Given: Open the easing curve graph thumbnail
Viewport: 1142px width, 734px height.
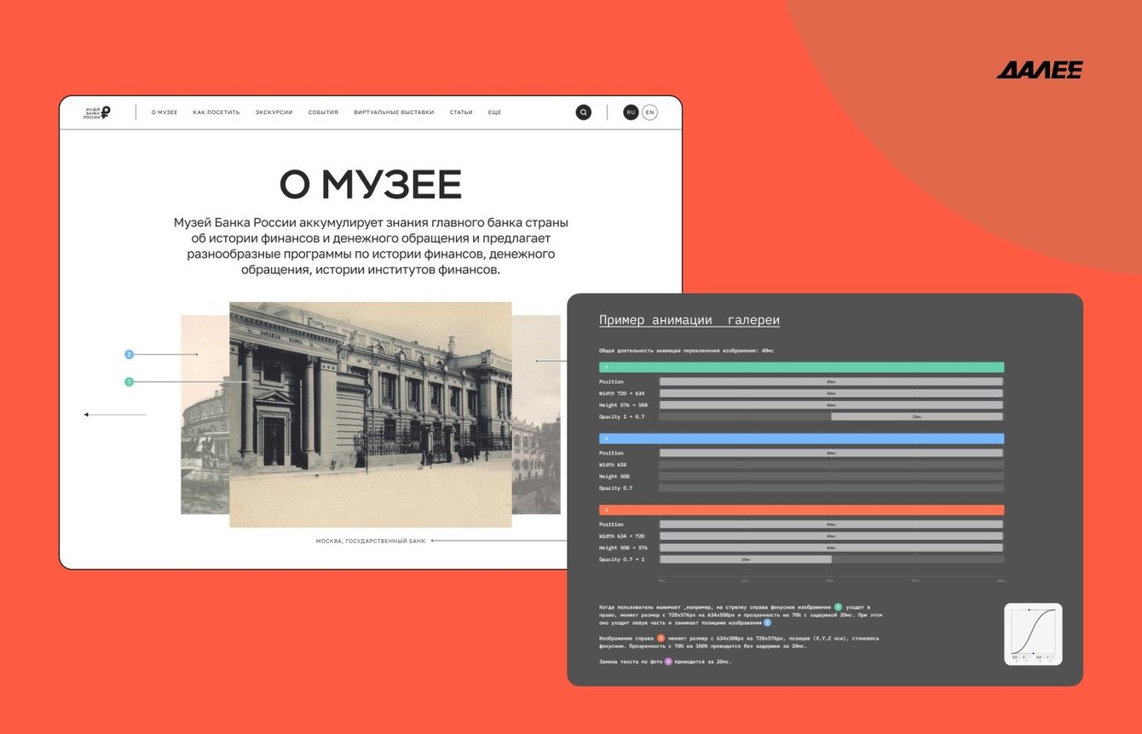Looking at the screenshot, I should [1033, 634].
